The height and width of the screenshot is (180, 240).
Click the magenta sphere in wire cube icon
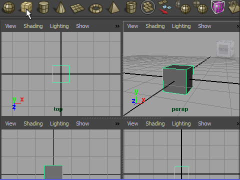pos(218,7)
